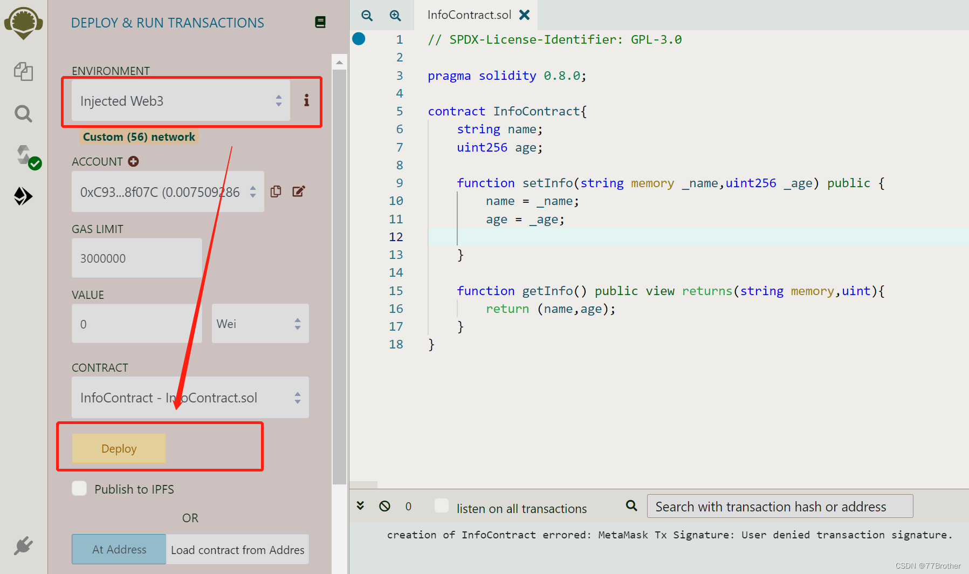Click the editor horizontal scrollbar
Viewport: 969px width, 574px height.
point(363,484)
